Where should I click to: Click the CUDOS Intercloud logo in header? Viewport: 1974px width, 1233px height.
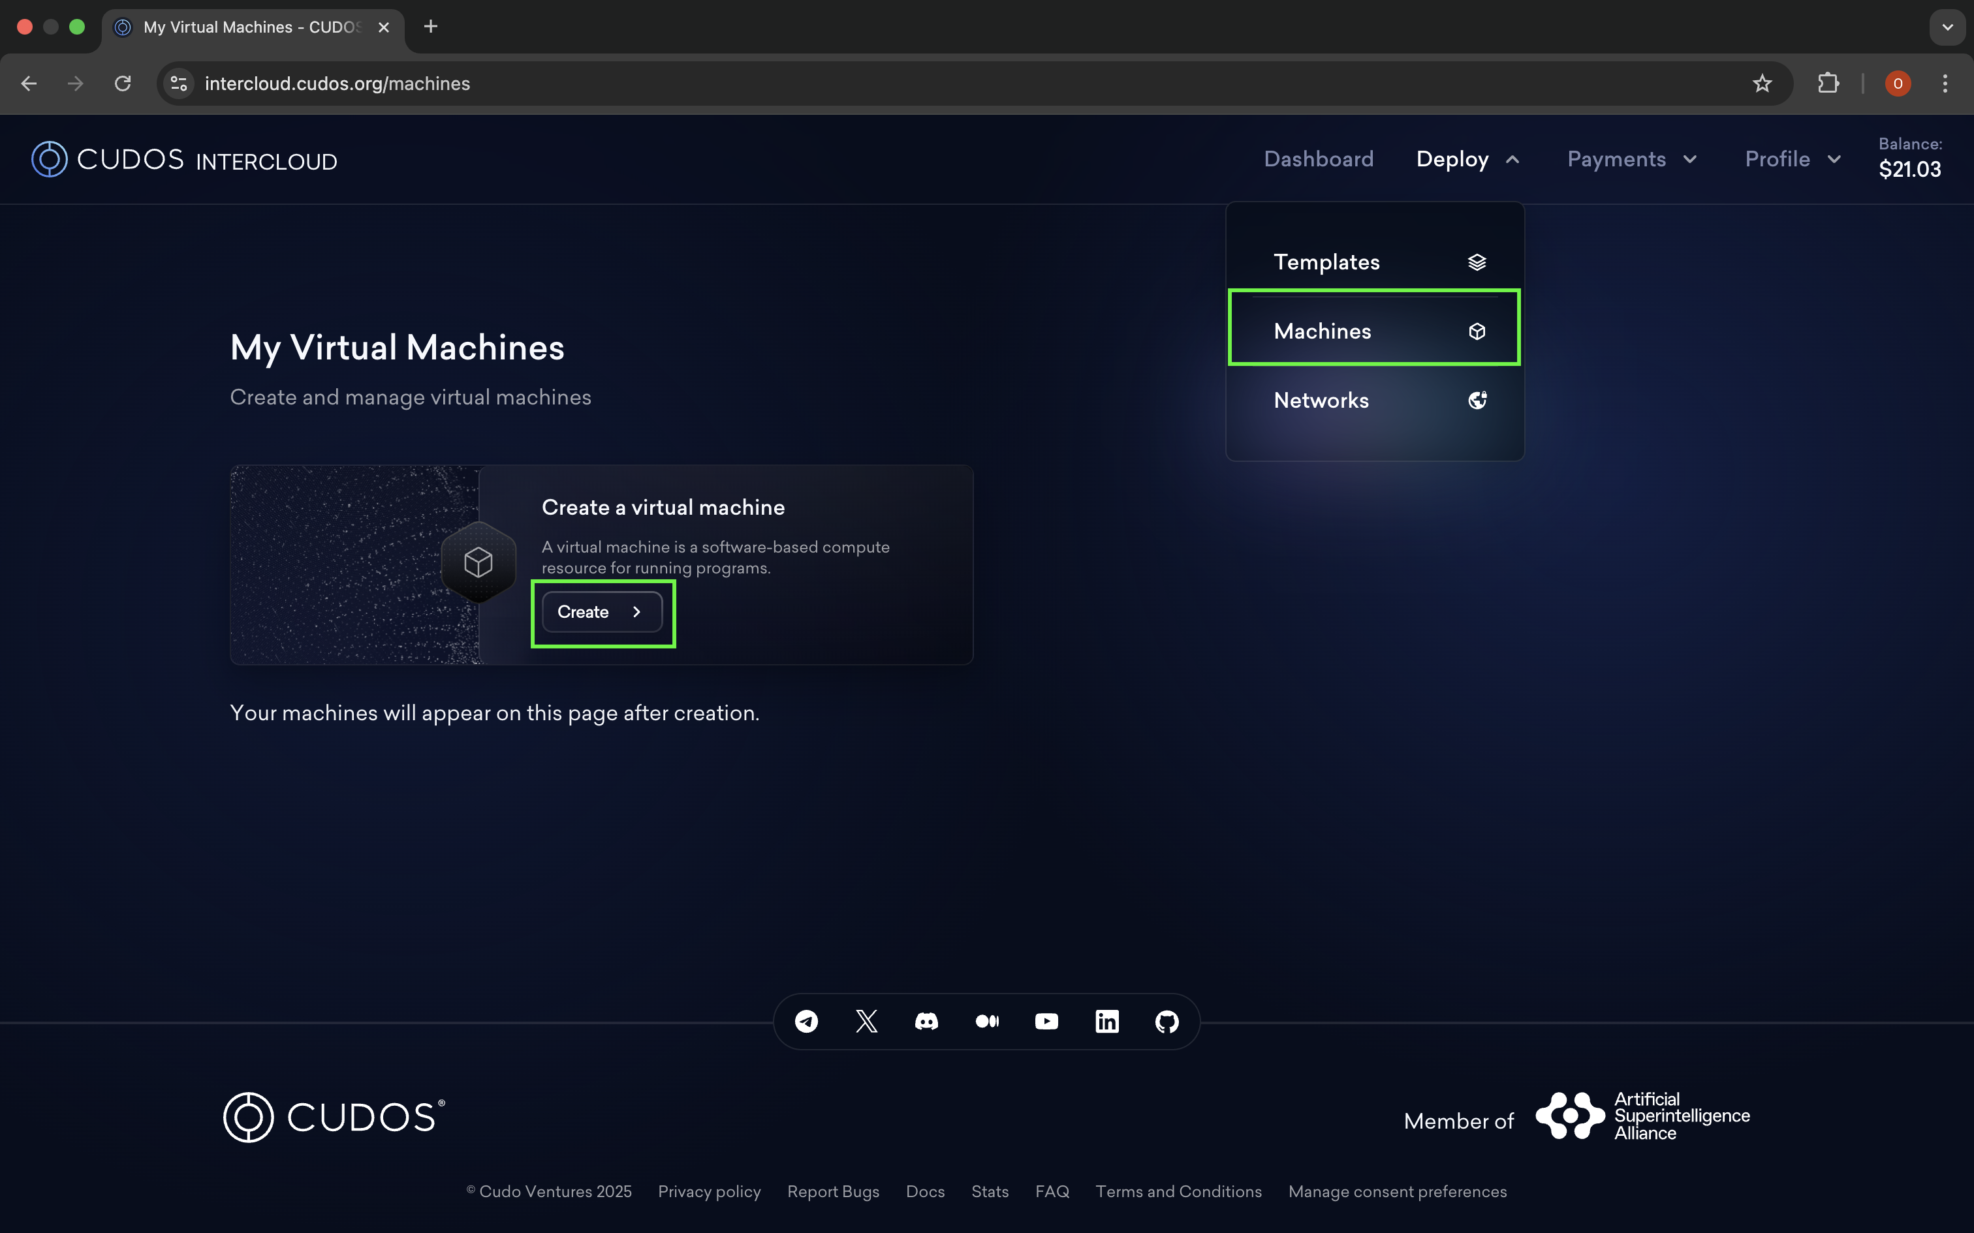(184, 159)
